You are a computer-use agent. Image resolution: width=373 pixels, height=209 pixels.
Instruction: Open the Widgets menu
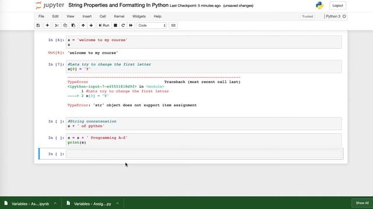[139, 16]
